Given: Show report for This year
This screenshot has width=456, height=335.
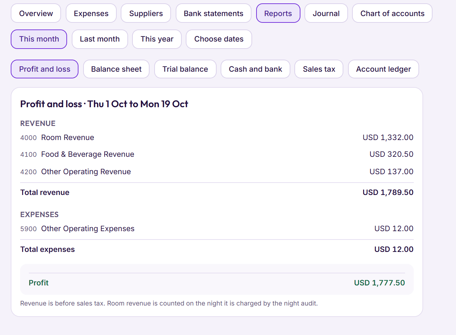Looking at the screenshot, I should tap(157, 39).
